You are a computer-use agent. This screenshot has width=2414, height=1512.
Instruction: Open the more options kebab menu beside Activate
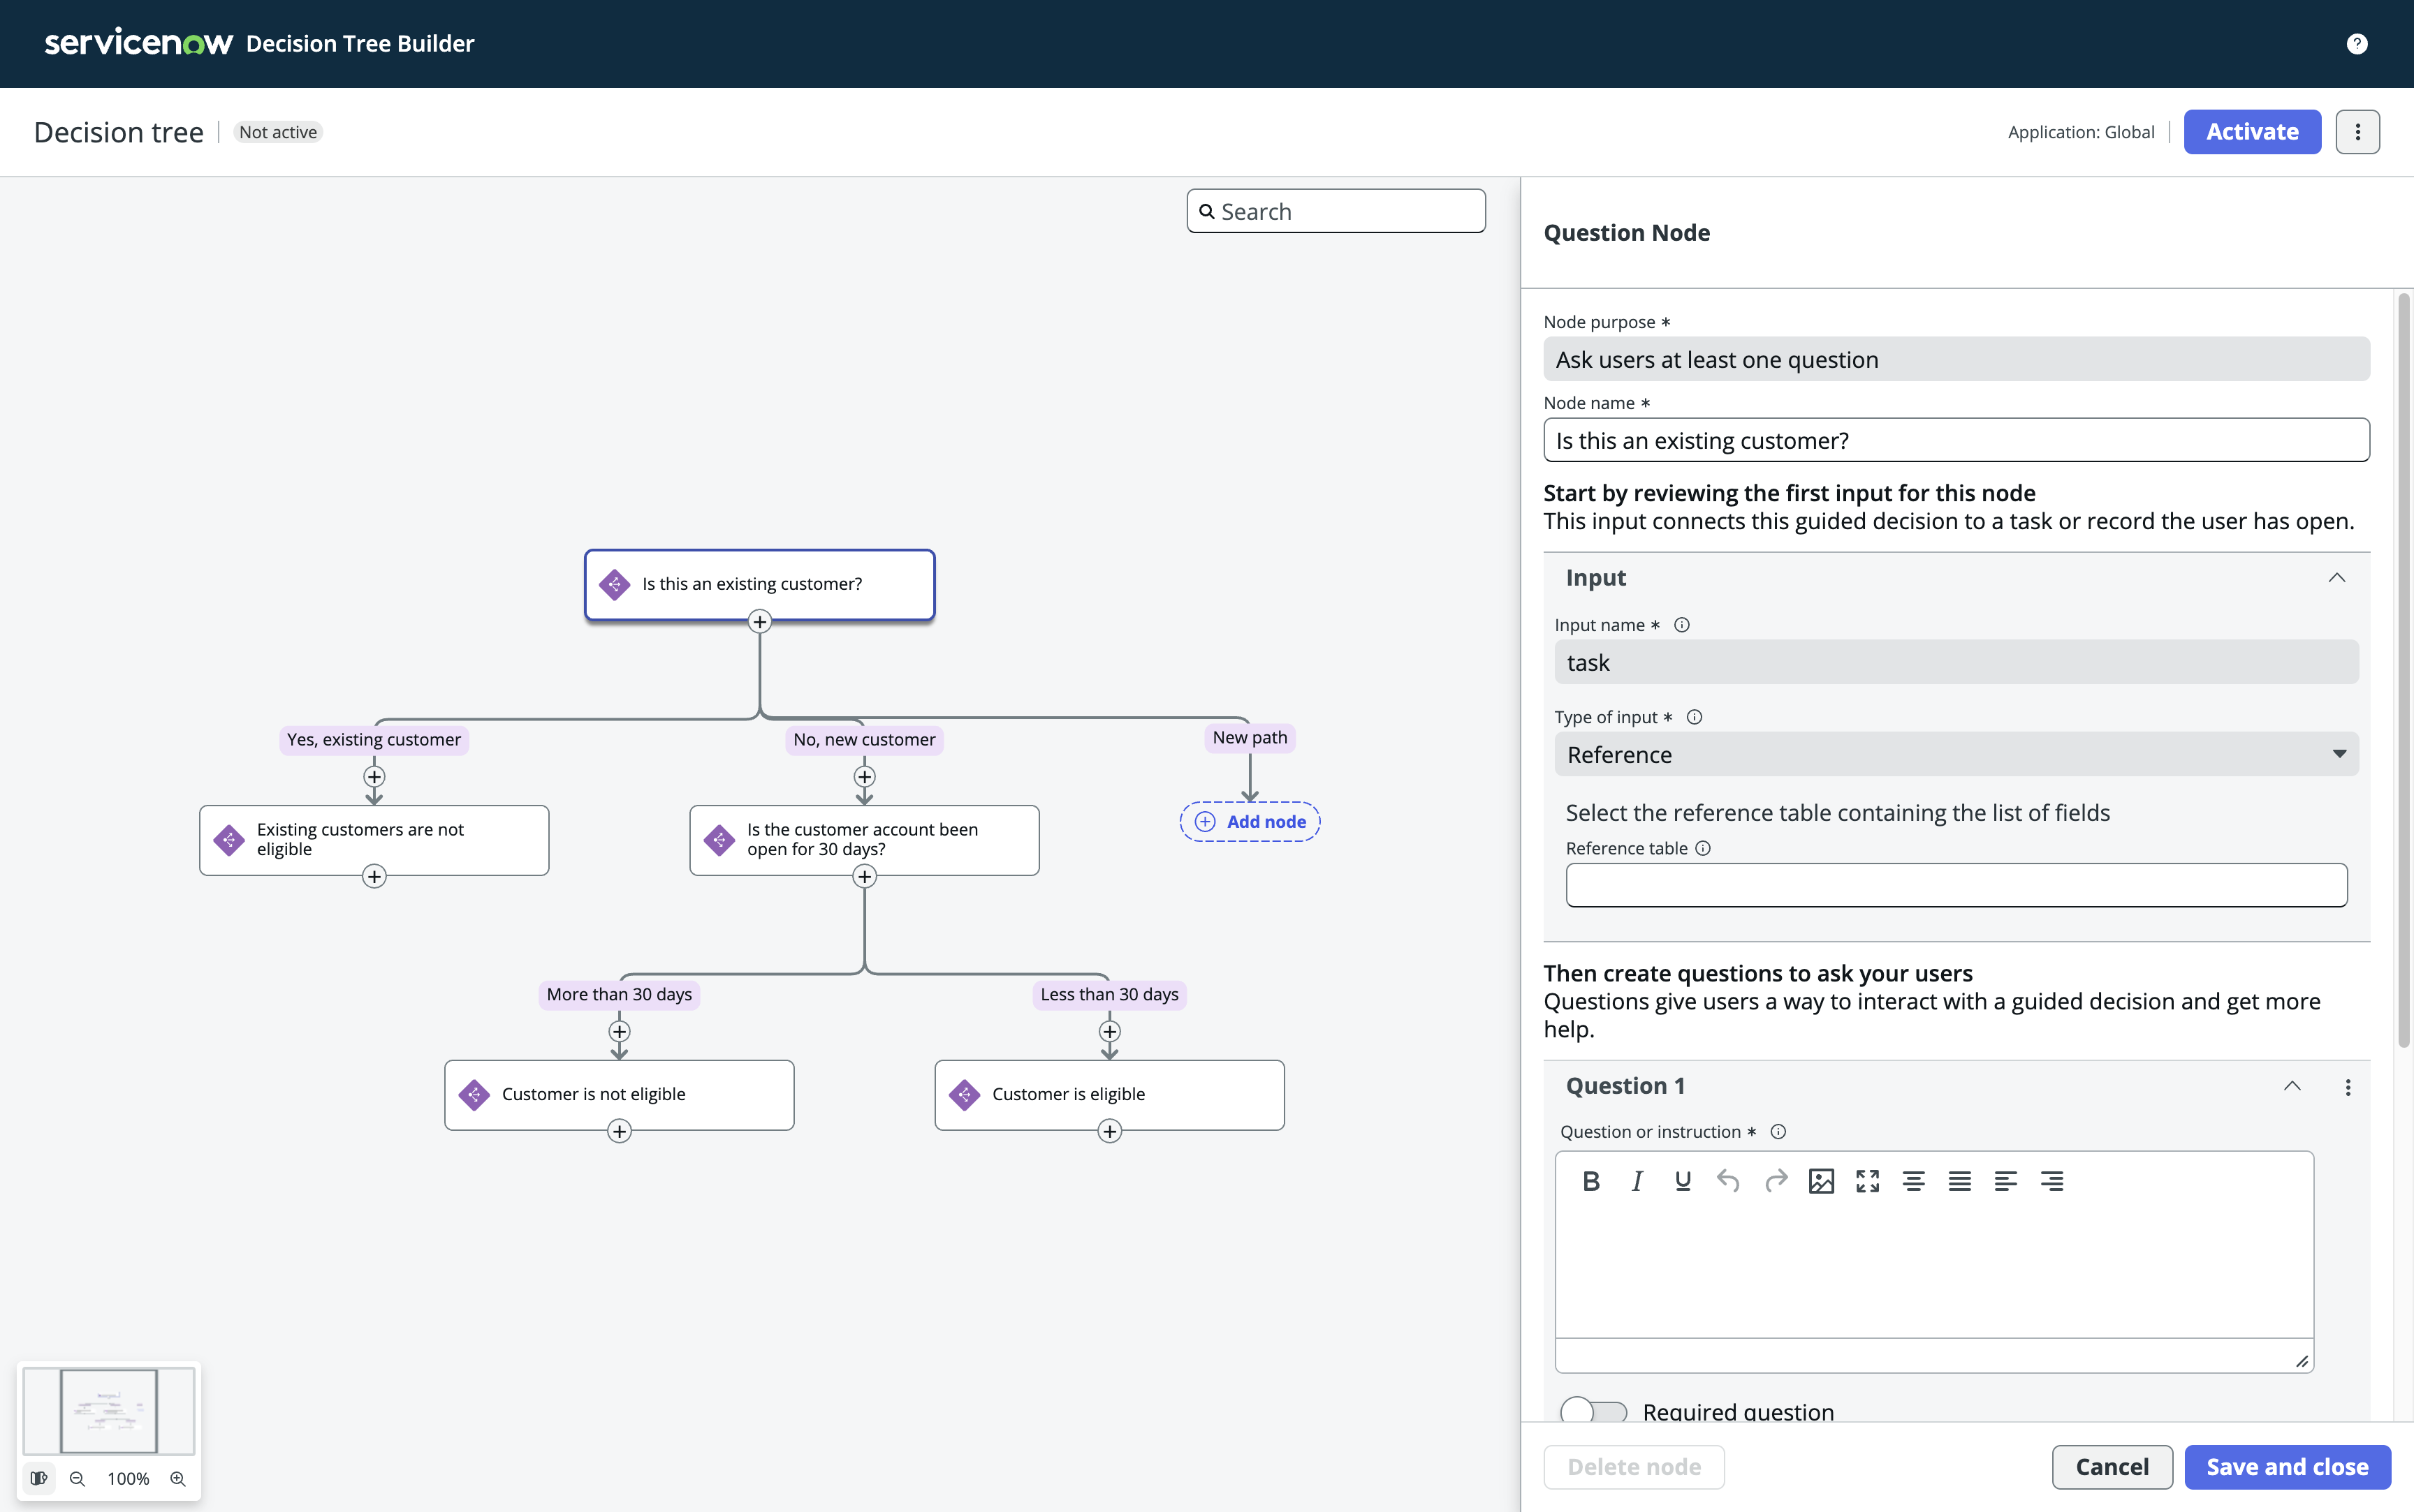(2357, 132)
